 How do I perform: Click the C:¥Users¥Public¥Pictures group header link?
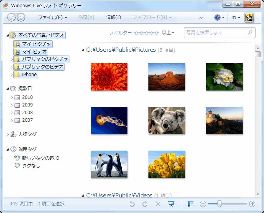coord(121,50)
